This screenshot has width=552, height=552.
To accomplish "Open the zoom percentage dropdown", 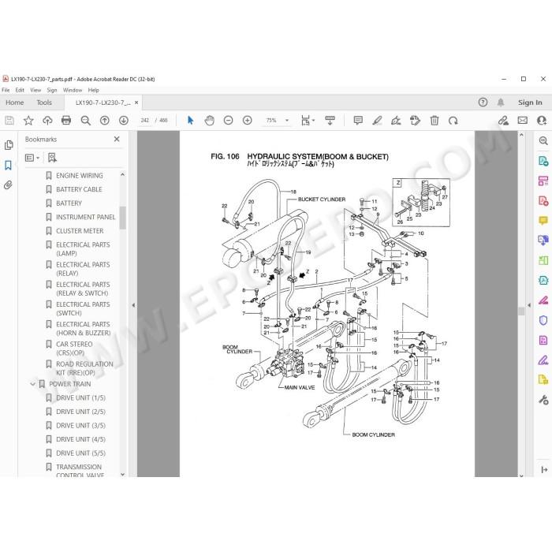I will coord(287,121).
